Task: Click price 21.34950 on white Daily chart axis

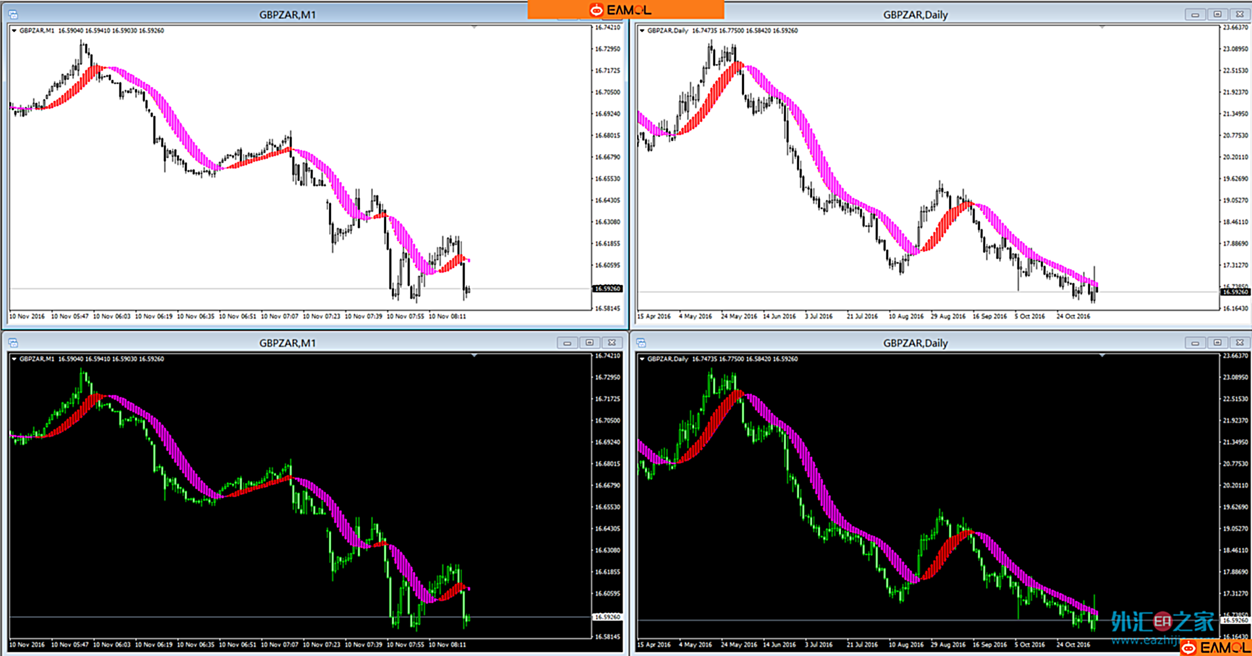Action: click(x=1236, y=114)
